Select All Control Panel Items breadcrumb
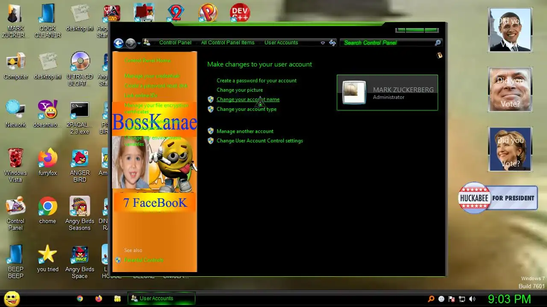 (228, 43)
